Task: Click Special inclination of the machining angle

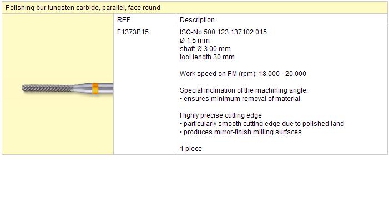Action: click(x=244, y=90)
